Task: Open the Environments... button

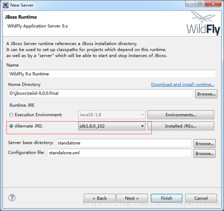Action: (x=181, y=115)
